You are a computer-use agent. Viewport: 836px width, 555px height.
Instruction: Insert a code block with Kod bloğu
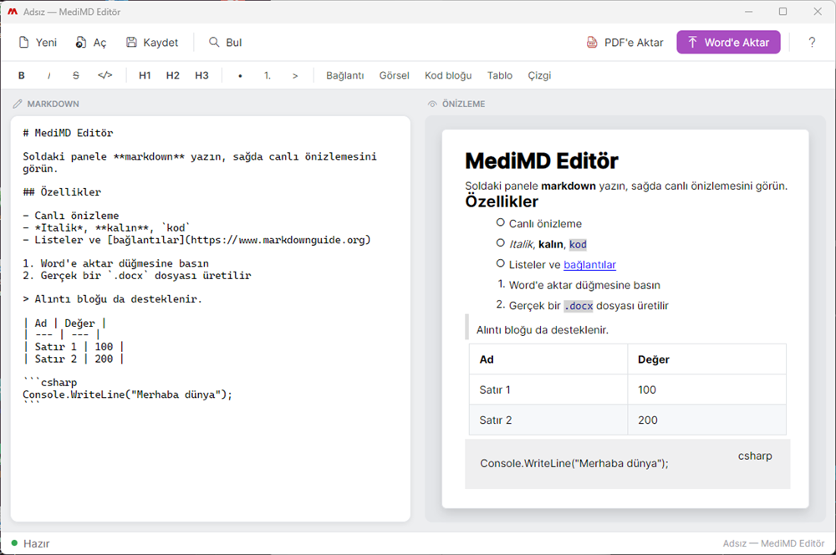[448, 76]
